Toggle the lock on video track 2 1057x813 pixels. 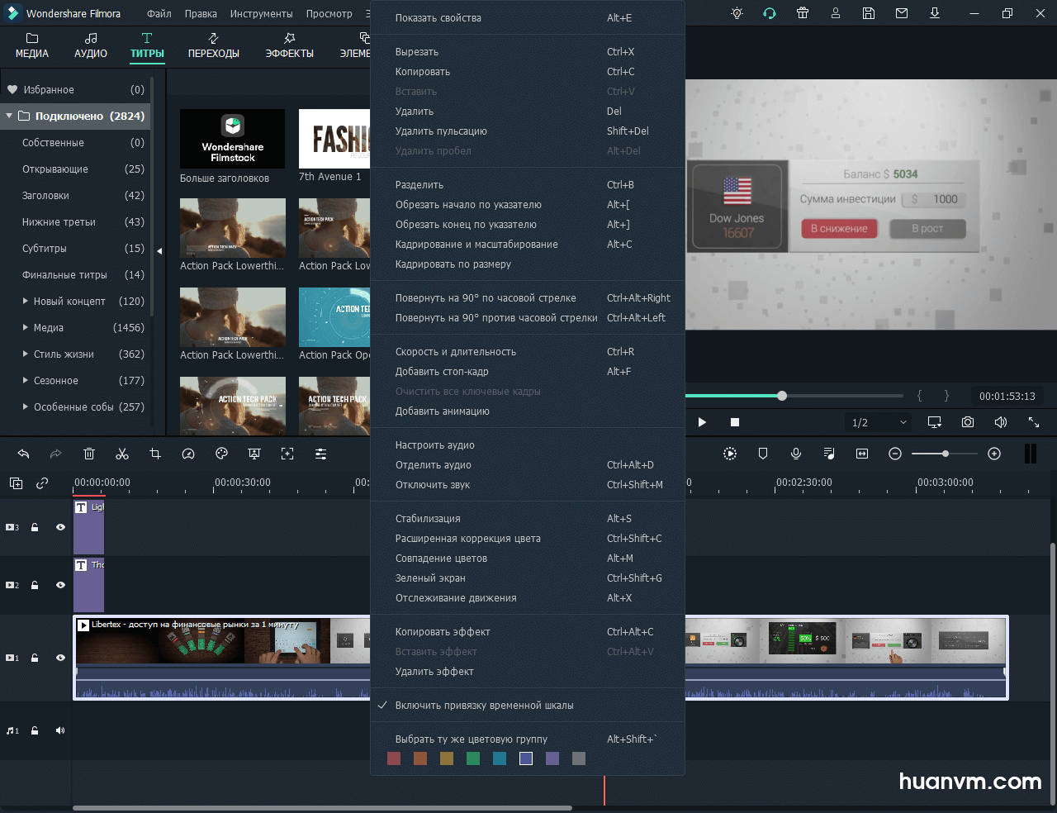35,585
